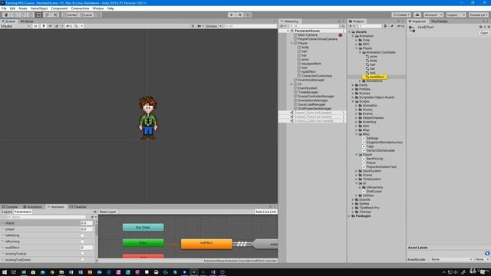
Task: Select toolEffect controller in Project
Action: pos(375,77)
